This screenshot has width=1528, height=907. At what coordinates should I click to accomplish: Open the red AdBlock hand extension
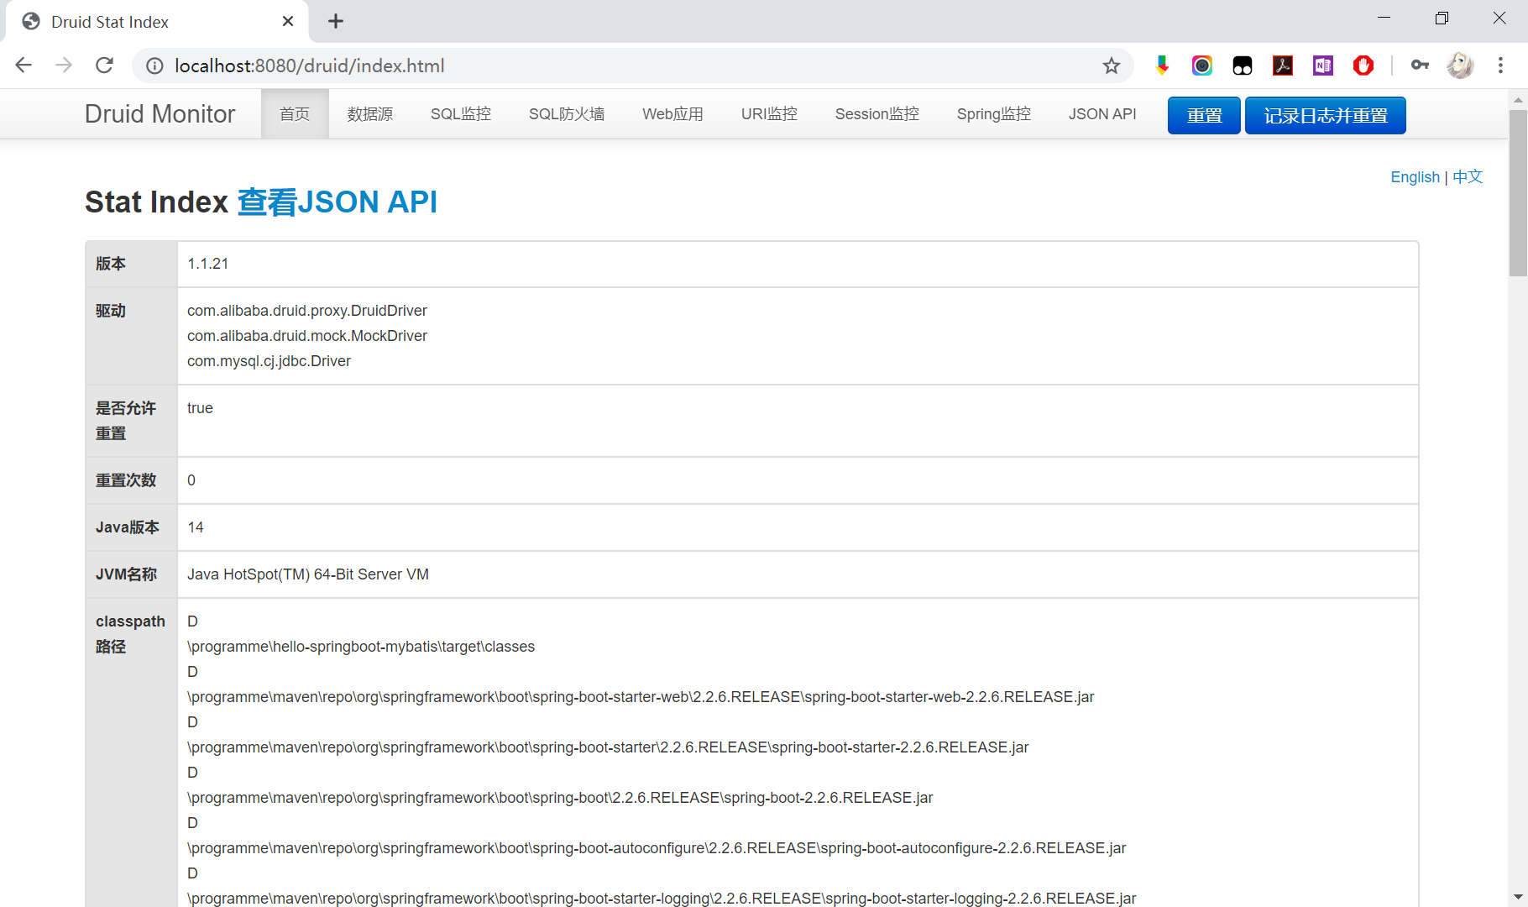(1363, 66)
